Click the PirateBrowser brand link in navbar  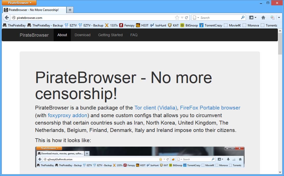pos(34,35)
